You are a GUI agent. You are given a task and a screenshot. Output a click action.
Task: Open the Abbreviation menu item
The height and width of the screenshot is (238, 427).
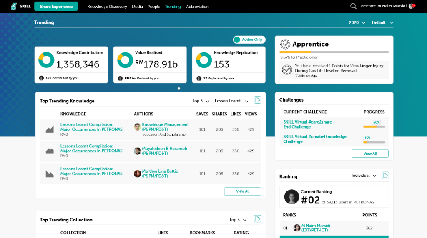197,7
